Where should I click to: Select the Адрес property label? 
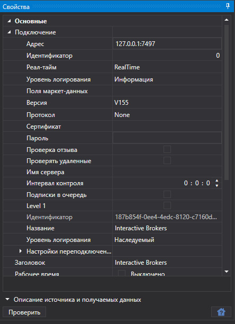click(x=35, y=44)
